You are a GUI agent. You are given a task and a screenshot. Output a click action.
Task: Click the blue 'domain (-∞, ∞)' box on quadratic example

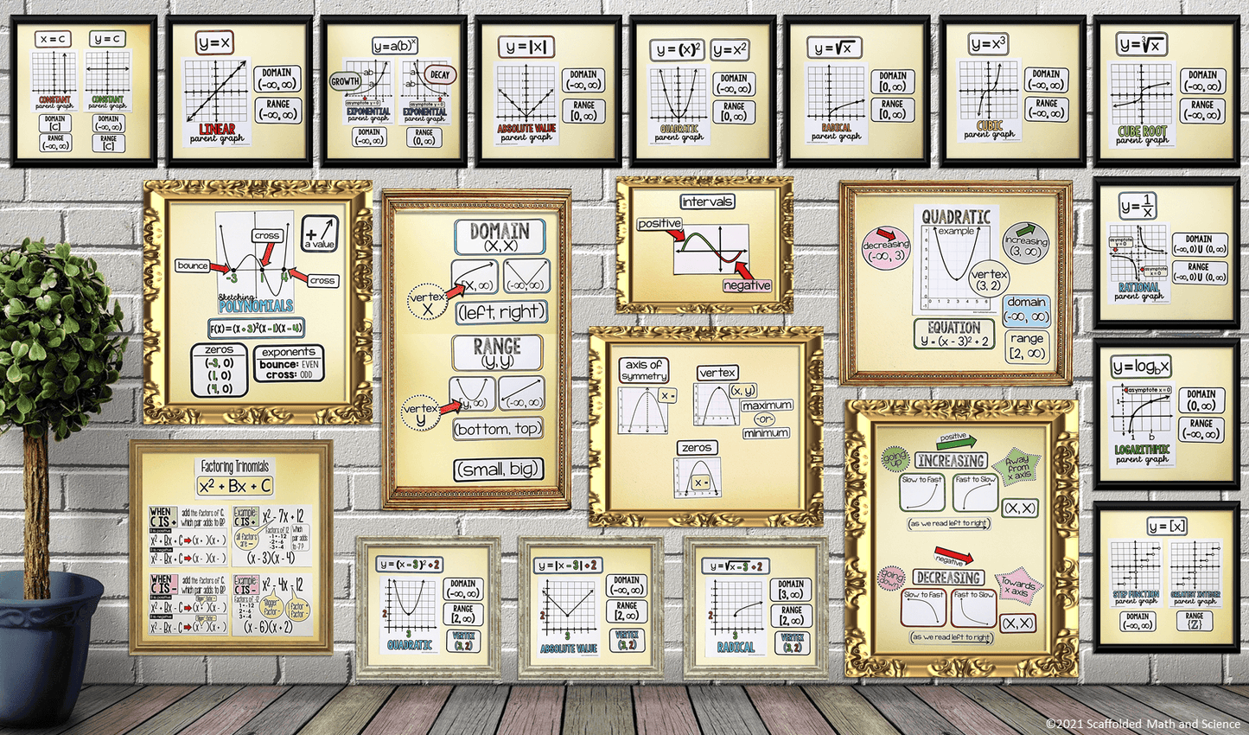[x=1027, y=310]
